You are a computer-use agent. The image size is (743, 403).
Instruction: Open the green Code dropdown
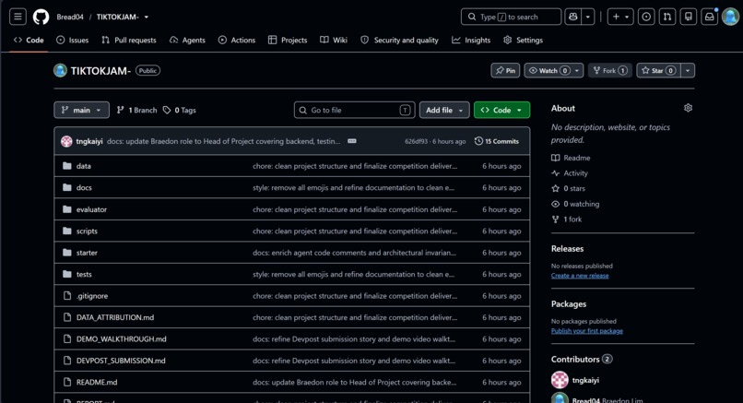[x=501, y=110]
